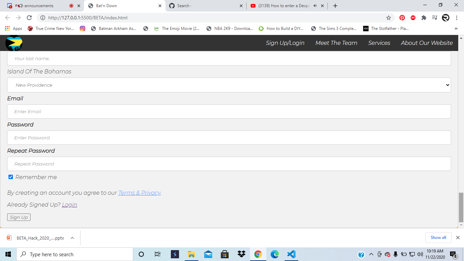The width and height of the screenshot is (464, 261).
Task: Open BETA_Hack_2020 pptx download
Action: point(36,238)
